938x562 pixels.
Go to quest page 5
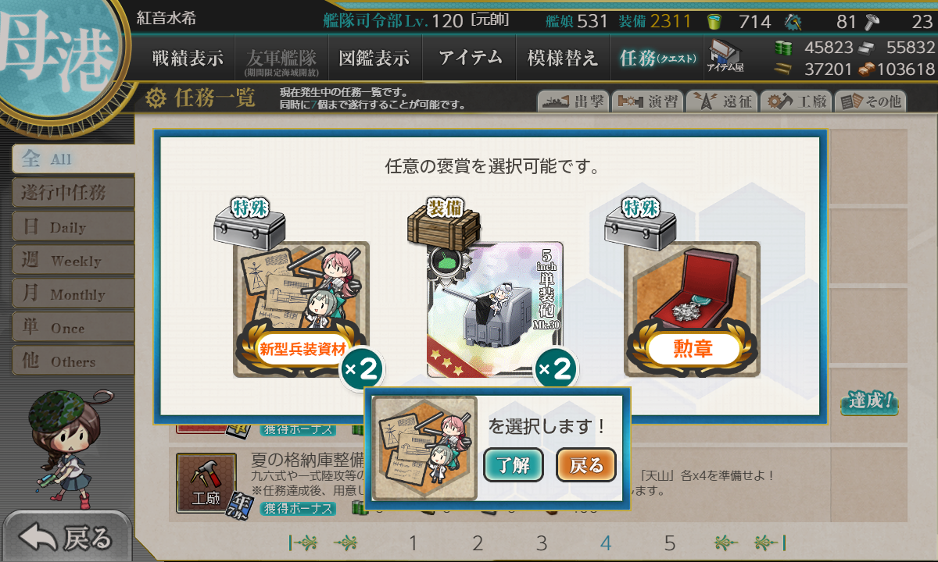coord(670,543)
